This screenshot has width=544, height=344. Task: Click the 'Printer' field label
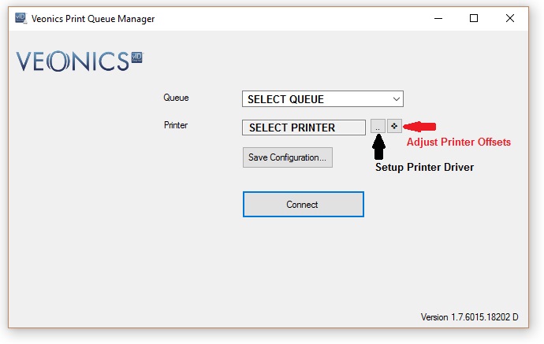[x=176, y=124]
